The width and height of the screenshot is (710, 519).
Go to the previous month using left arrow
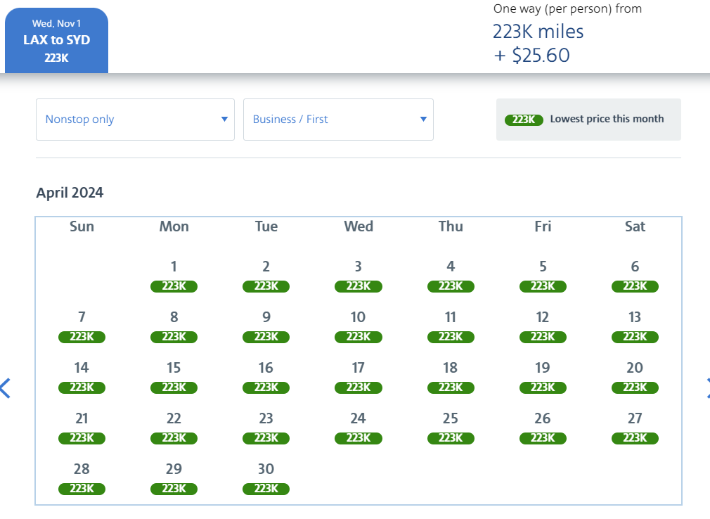6,387
